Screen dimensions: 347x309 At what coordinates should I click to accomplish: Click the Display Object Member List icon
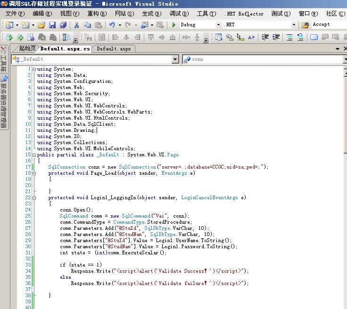(218, 37)
